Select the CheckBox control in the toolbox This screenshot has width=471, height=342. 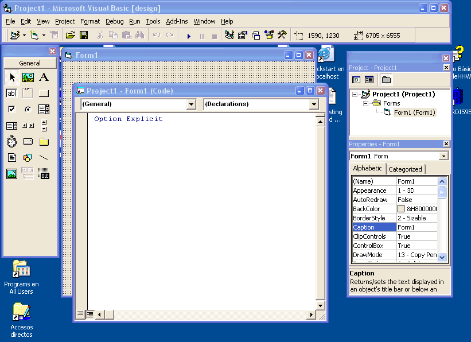11,109
